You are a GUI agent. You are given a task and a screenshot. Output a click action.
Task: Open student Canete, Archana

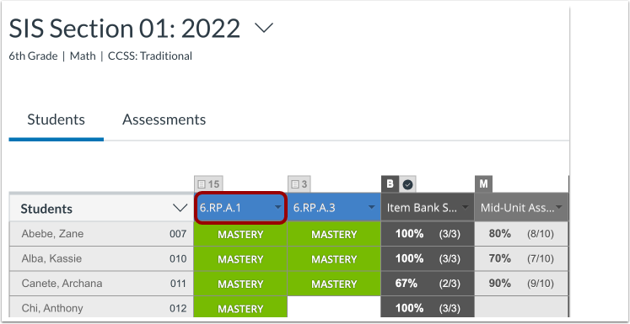62,284
